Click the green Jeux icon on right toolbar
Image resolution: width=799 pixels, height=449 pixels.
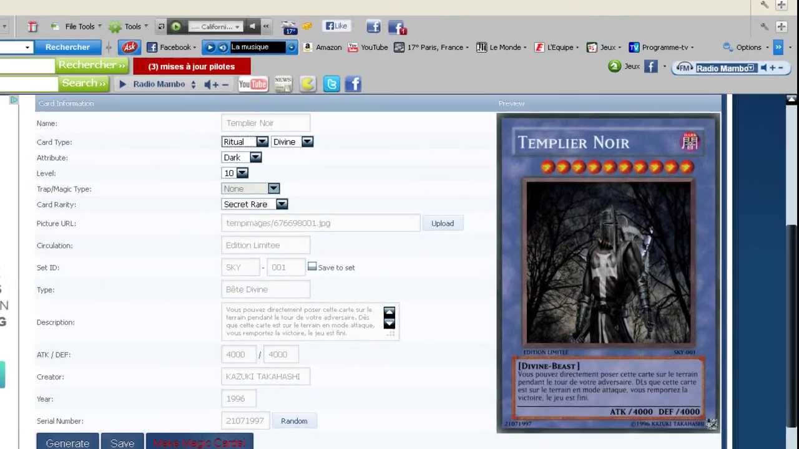pyautogui.click(x=615, y=66)
